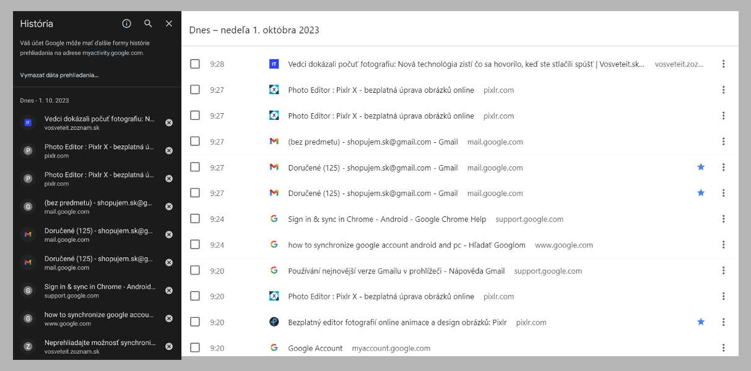Open '(bez predmetu) - shopujem.sk@gmail.com - Gmail' link
751x371 pixels.
tap(373, 142)
